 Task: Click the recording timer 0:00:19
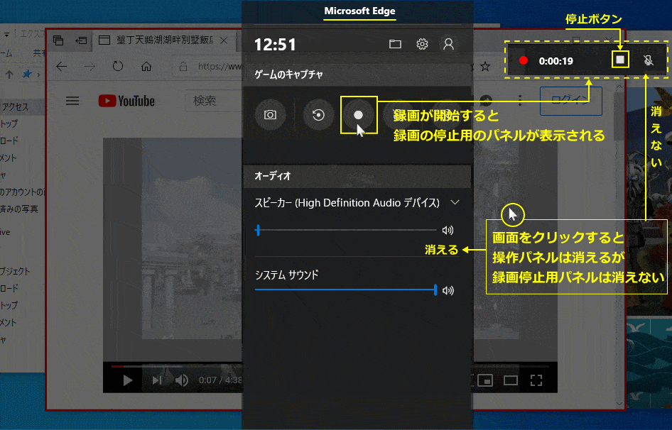tap(556, 61)
